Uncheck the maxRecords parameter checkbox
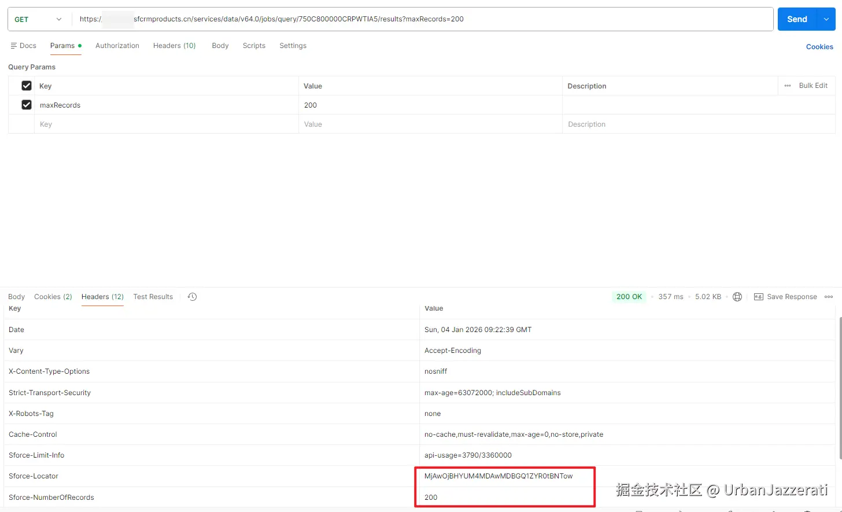 click(27, 105)
